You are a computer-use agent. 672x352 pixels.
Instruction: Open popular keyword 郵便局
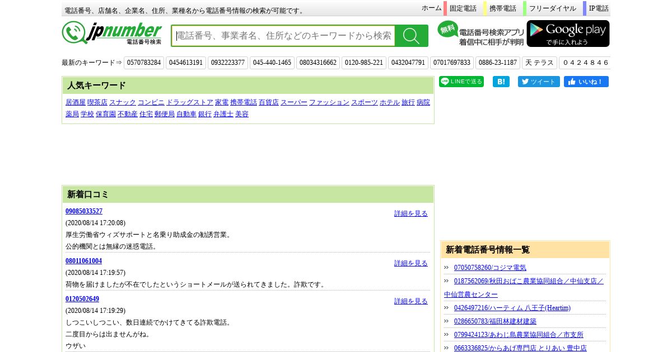(x=165, y=114)
